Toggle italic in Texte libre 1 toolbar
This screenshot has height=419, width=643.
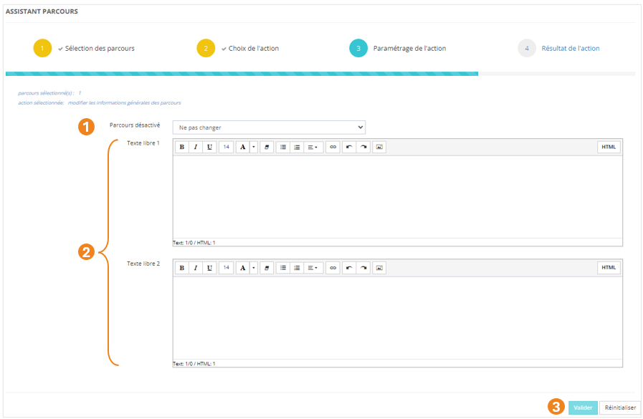point(195,147)
